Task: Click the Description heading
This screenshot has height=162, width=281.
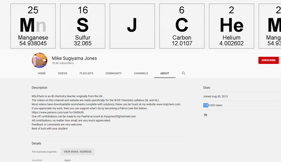Action: (x=39, y=88)
